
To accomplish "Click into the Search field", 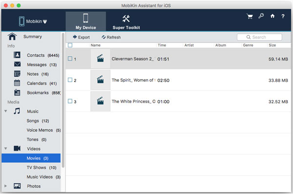I will (x=259, y=37).
